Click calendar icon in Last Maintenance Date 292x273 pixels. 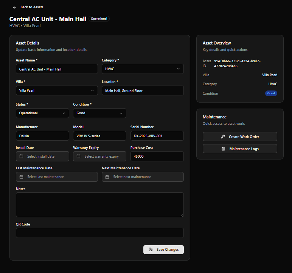click(x=22, y=177)
